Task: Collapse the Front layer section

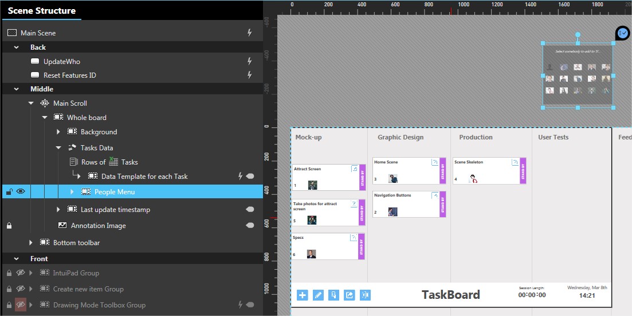Action: pos(17,258)
